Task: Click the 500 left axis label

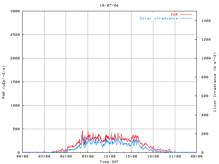Action: pyautogui.click(x=16, y=129)
